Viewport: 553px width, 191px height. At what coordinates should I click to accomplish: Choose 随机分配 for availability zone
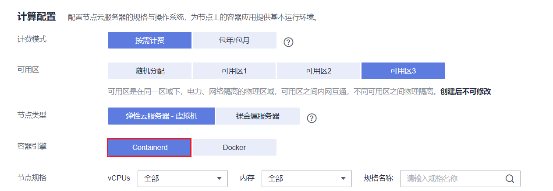pos(149,71)
